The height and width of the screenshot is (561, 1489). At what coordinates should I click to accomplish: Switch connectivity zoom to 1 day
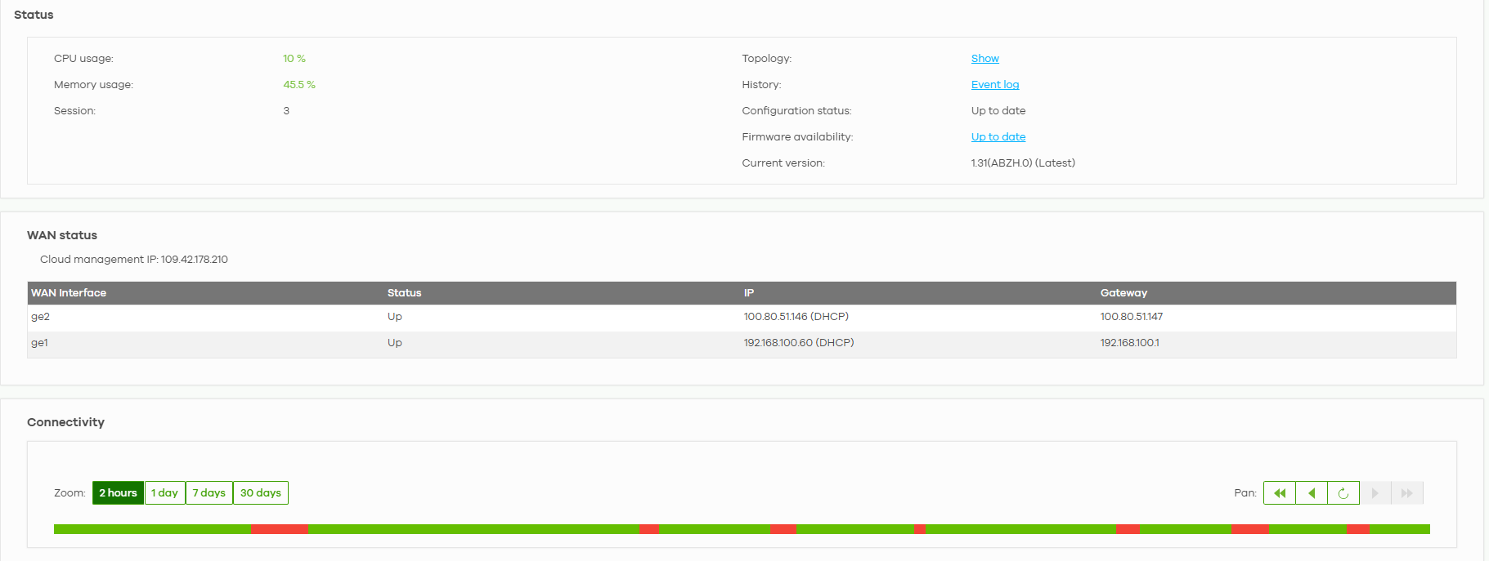coord(164,493)
